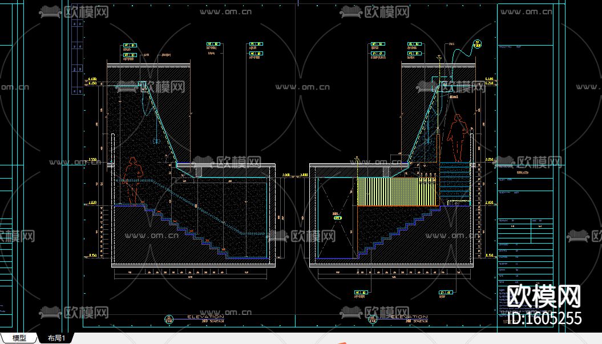
Task: Select the right ELEVATION drawing title
Action: (x=409, y=317)
